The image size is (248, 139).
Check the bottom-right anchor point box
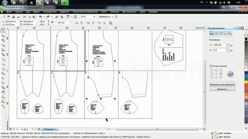[x=221, y=77]
